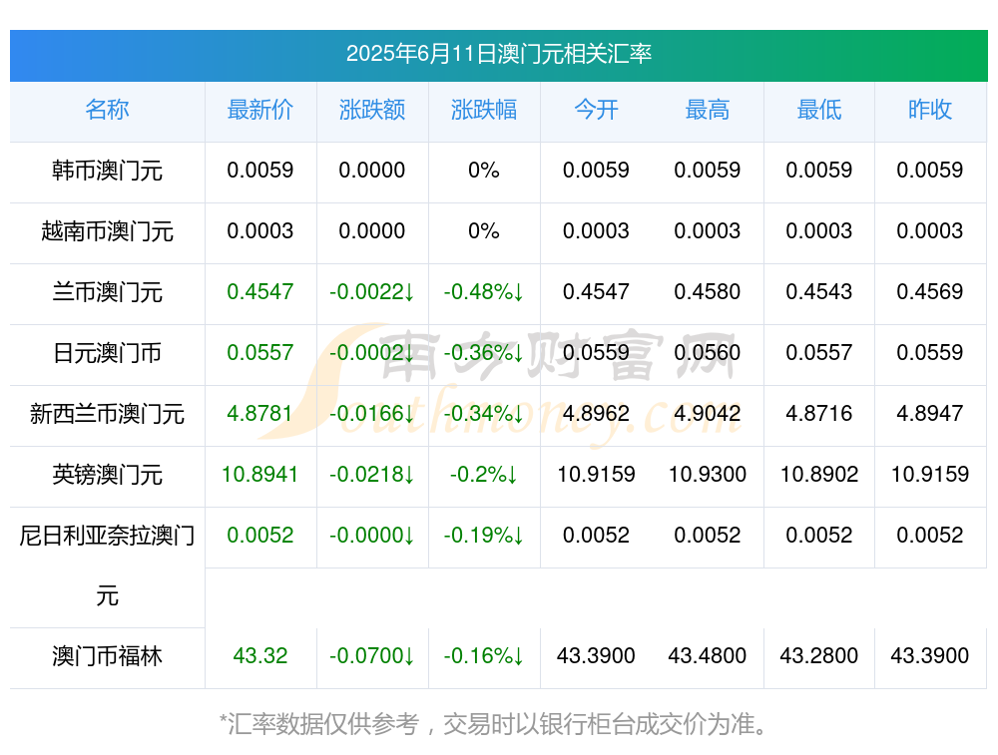Select the 最高 column header

[708, 110]
